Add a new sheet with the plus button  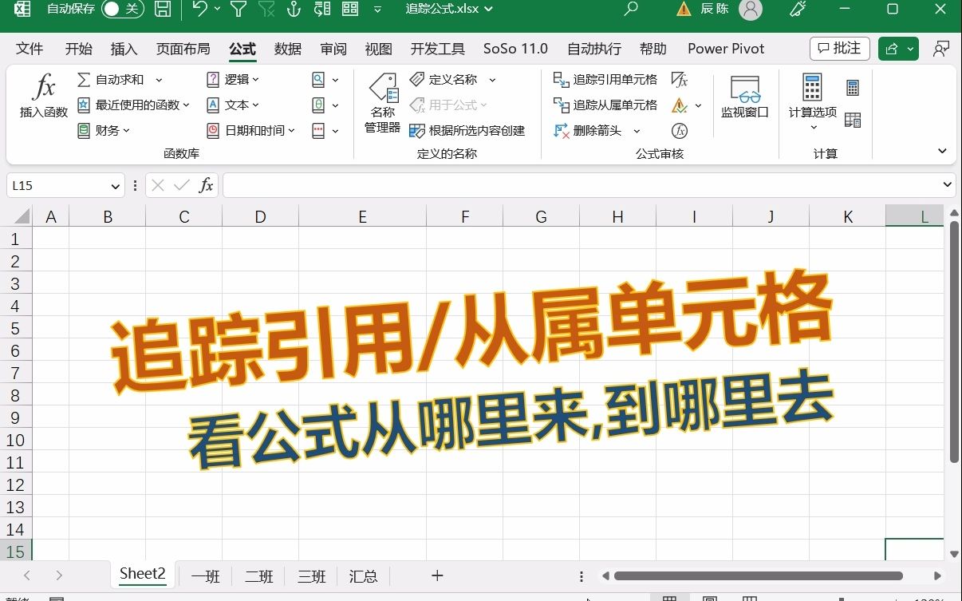pos(436,575)
